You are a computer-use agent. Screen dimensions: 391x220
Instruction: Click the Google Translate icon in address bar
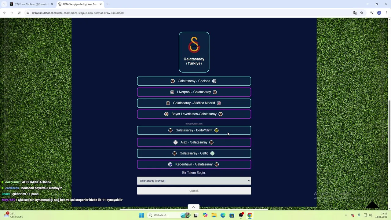355,13
